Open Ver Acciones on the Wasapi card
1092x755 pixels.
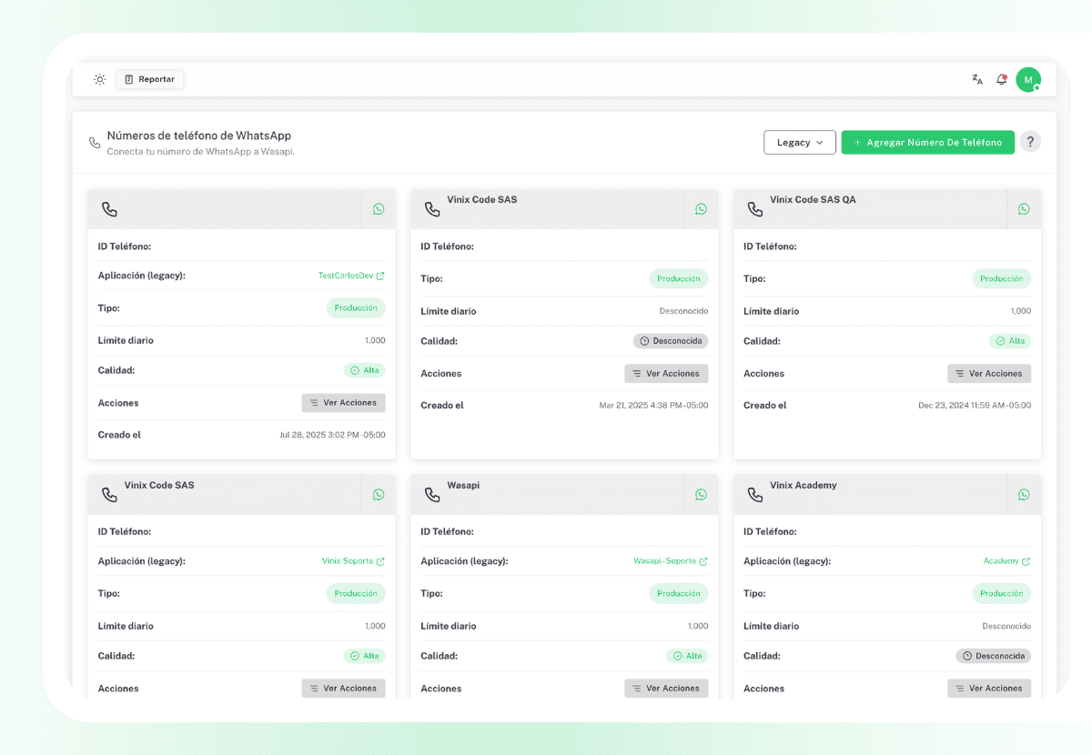coord(666,689)
